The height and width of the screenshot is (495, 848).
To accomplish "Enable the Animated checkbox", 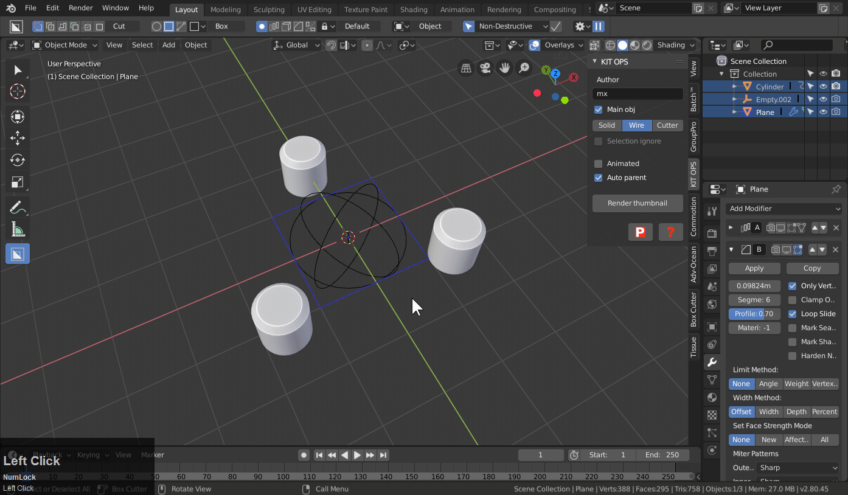I will 598,164.
